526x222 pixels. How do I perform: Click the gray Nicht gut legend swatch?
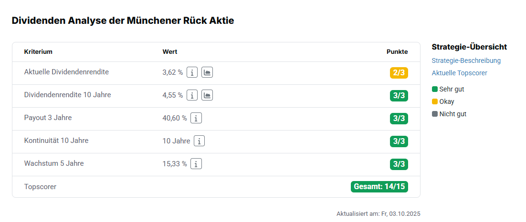(435, 114)
